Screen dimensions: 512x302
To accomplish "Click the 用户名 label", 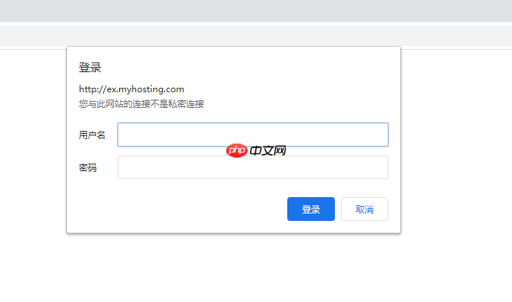I will tap(92, 135).
